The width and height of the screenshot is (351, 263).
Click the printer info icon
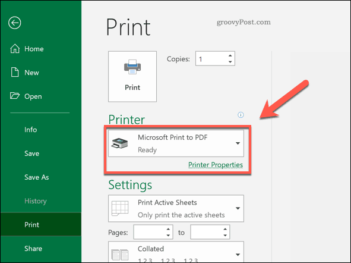[x=241, y=115]
